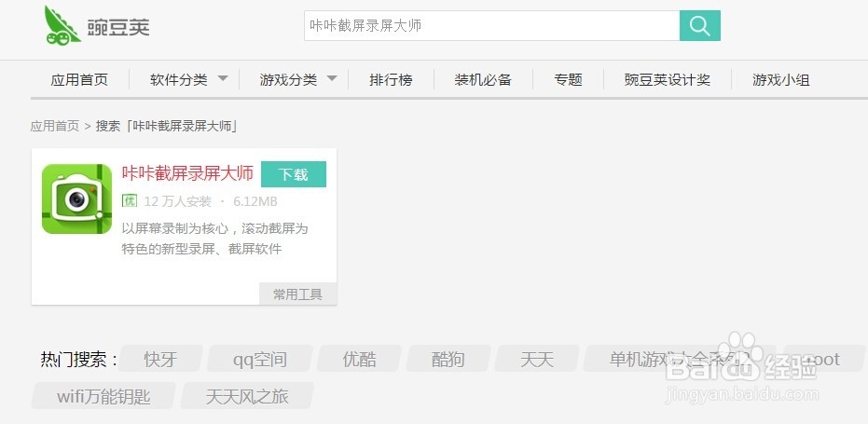Open 豌豆荚设计奖 page
The image size is (868, 424).
667,80
